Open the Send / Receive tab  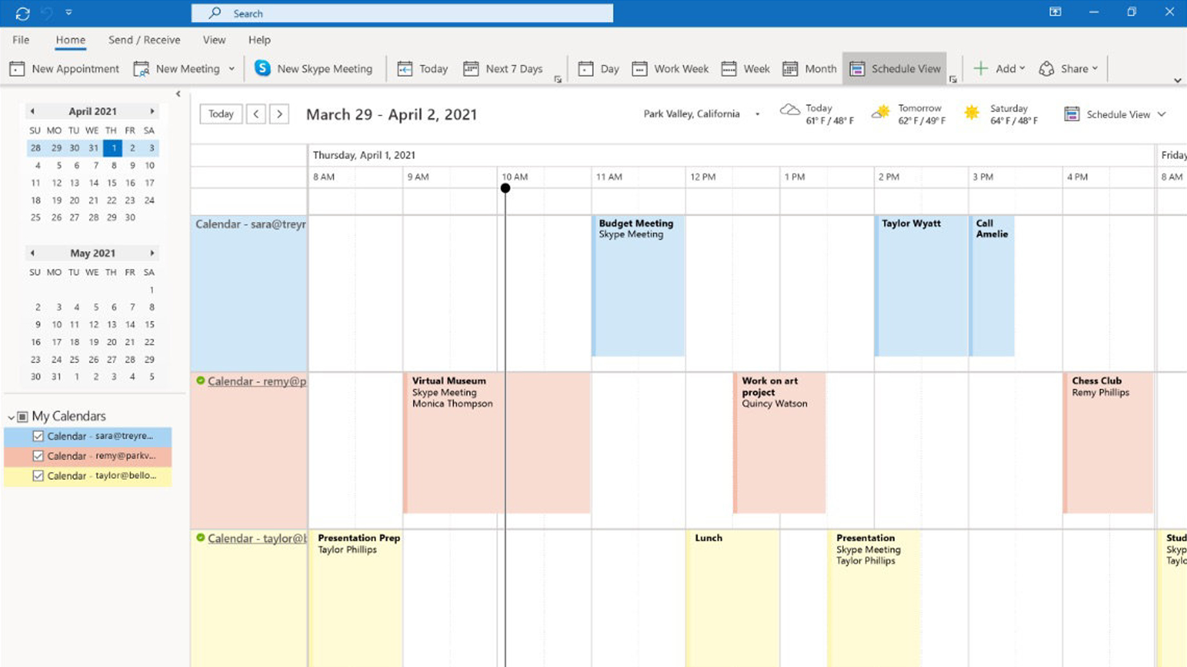[144, 40]
